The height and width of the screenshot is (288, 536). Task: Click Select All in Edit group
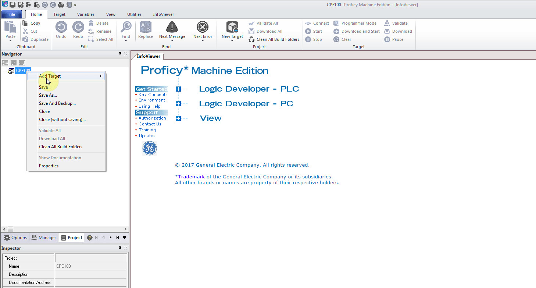pos(101,39)
